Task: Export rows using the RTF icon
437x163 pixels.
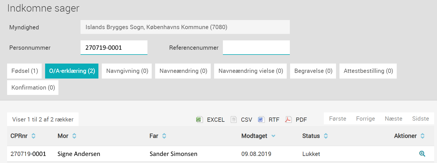Action: point(261,119)
